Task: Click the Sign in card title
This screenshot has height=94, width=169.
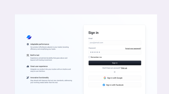Action: (x=93, y=33)
